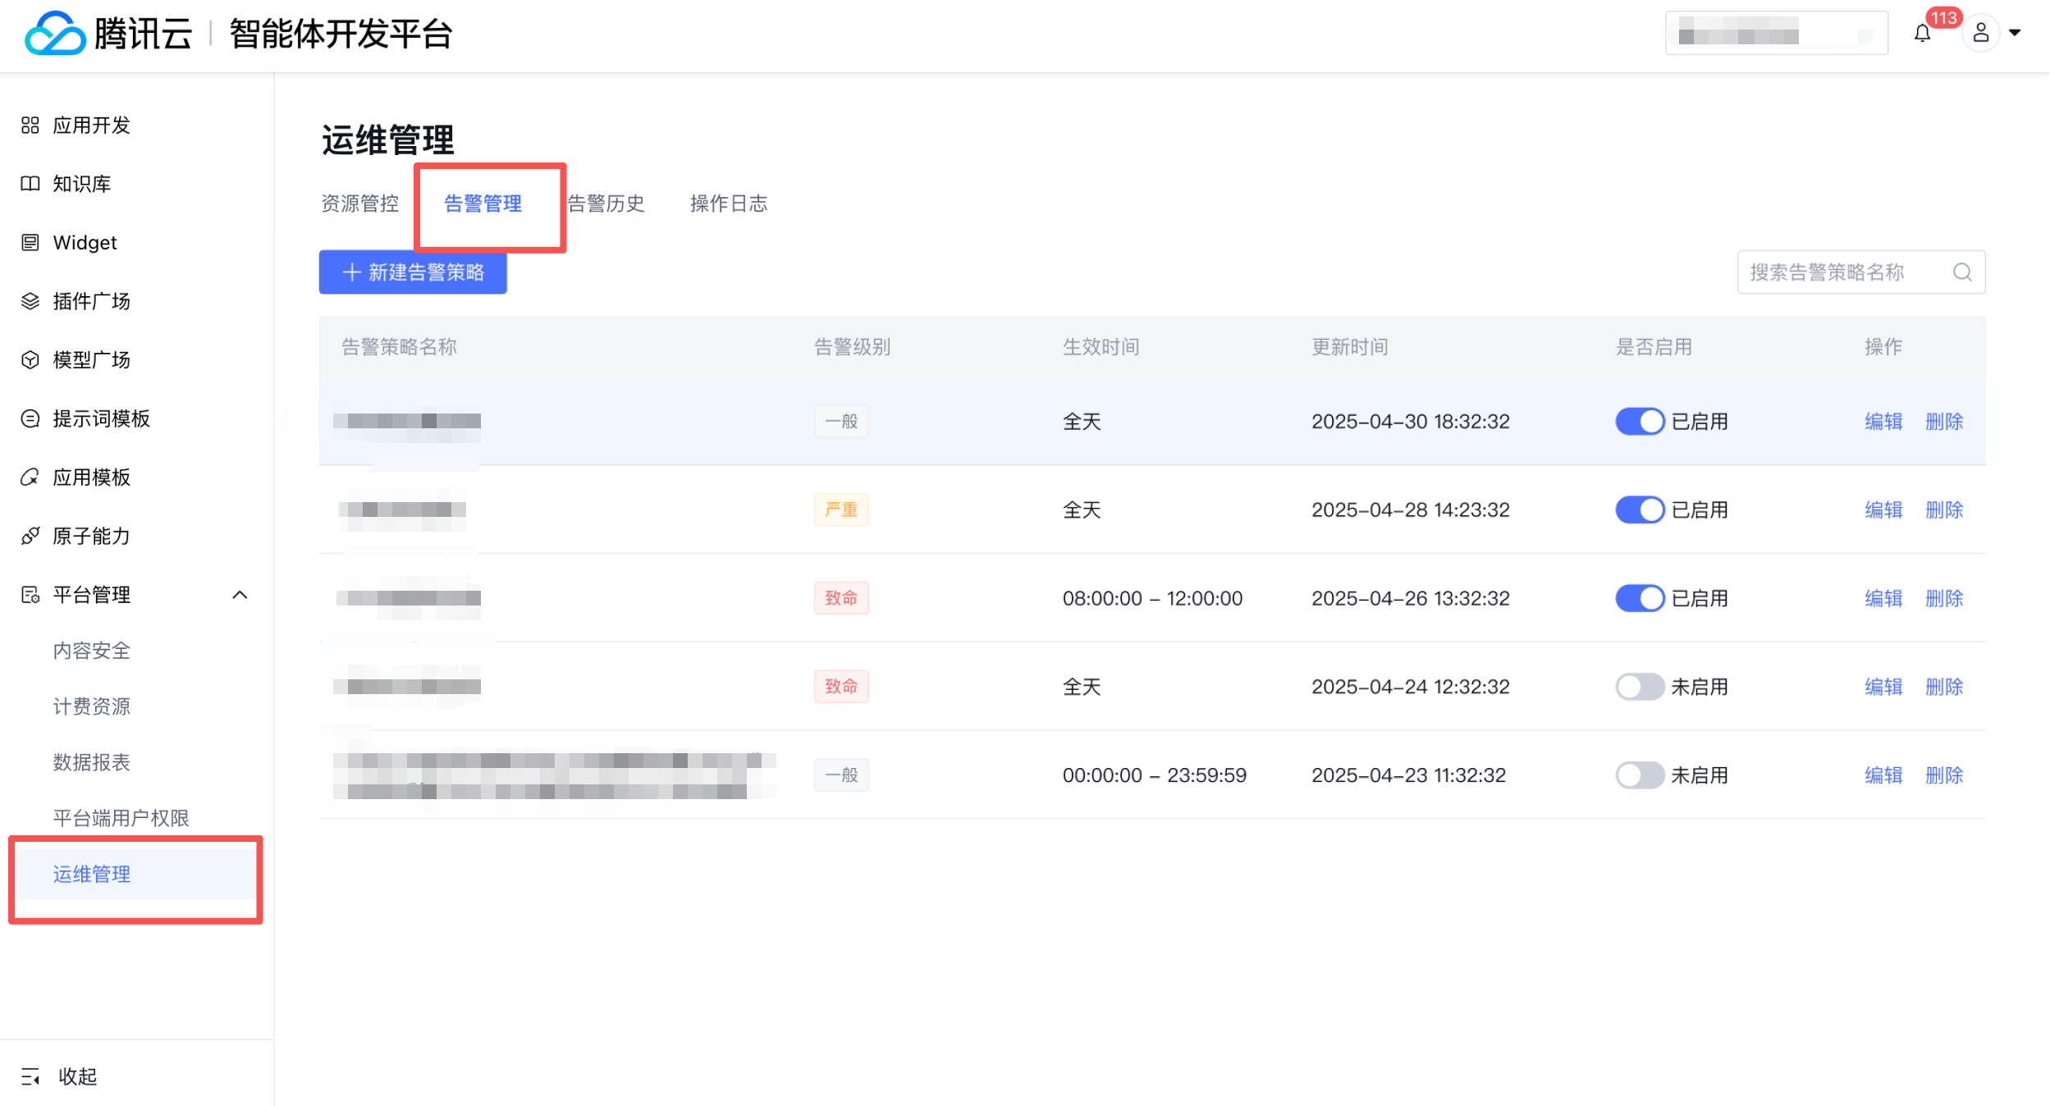The image size is (2050, 1106).
Task: Enable the 2025-04-23 alert policy toggle
Action: click(x=1639, y=775)
